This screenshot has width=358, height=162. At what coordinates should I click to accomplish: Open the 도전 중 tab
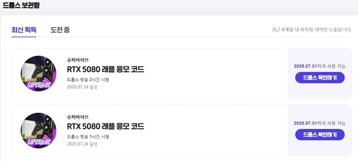[60, 30]
